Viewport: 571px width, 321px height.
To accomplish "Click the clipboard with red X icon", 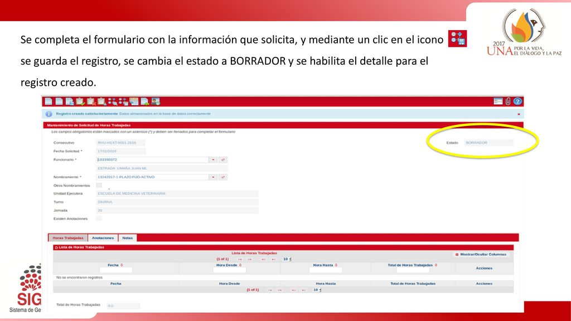I will (91, 101).
